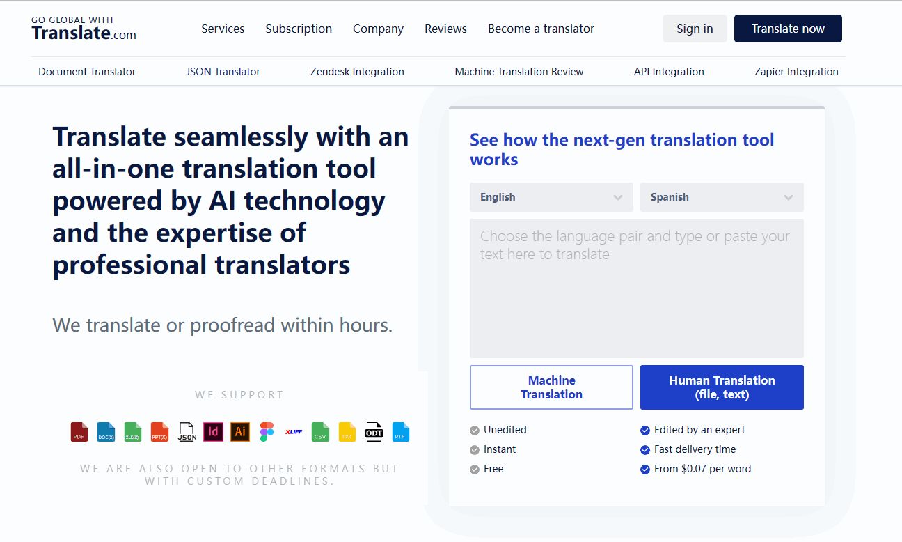Open the Subscription menu
Viewport: 902px width, 542px height.
(299, 29)
